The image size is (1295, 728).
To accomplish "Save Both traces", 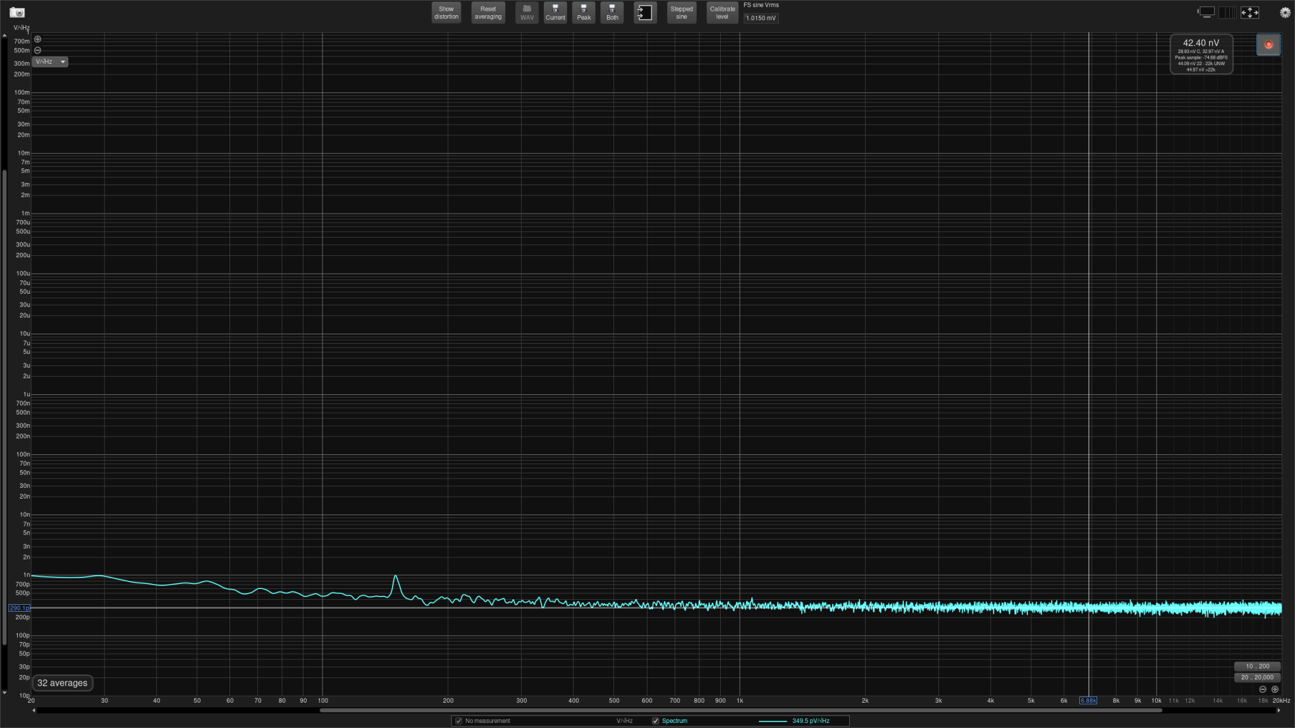I will [612, 13].
